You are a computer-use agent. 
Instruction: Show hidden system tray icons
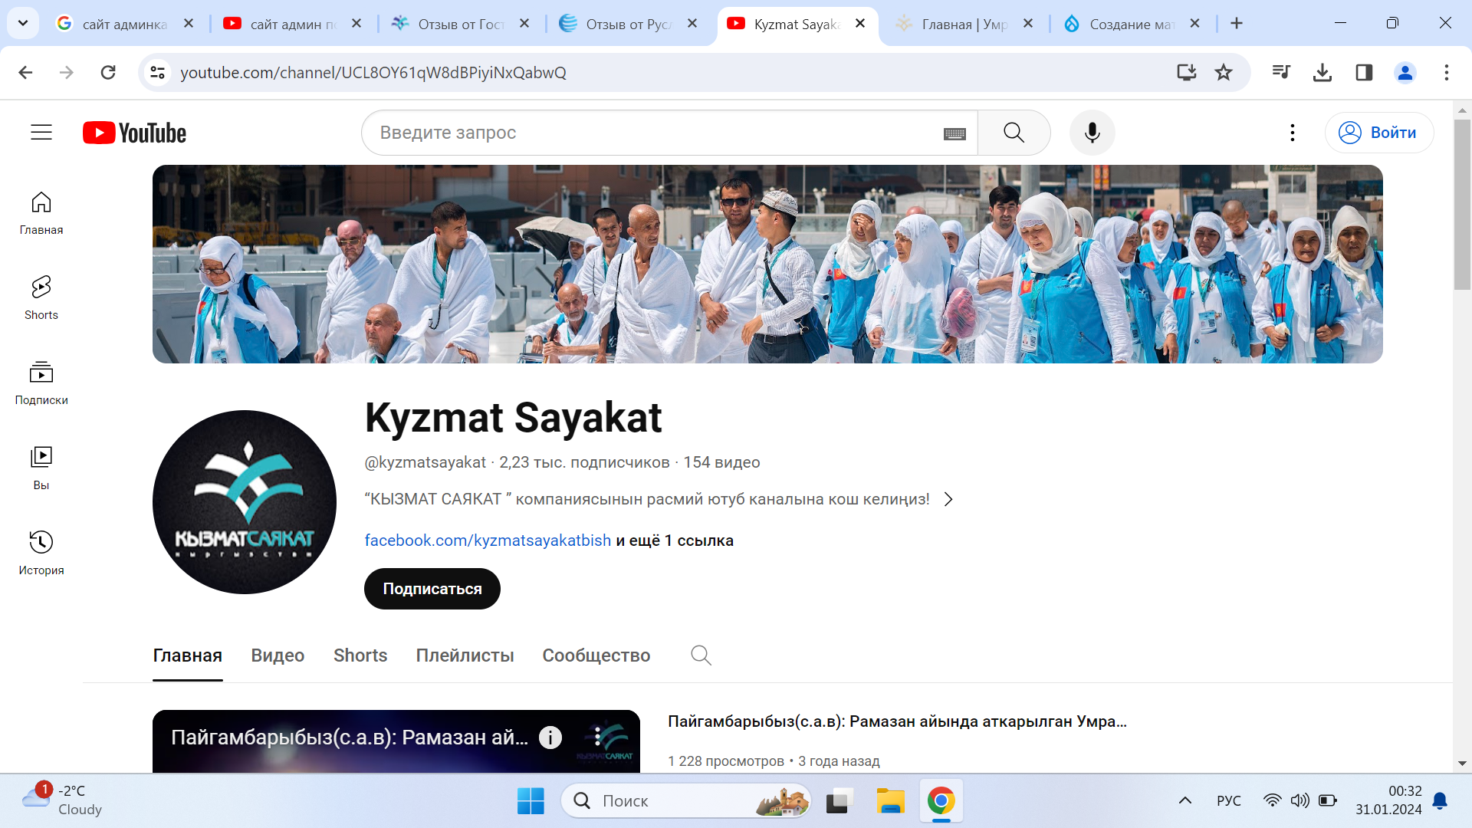(1184, 800)
